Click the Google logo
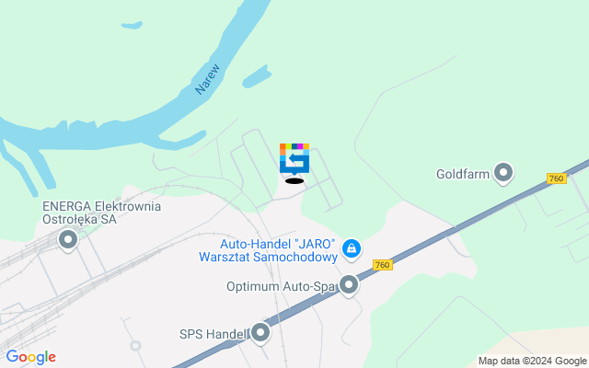Viewport: 589px width, 368px height. (31, 357)
